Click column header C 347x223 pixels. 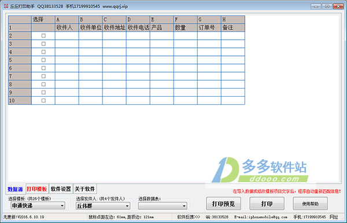point(115,20)
